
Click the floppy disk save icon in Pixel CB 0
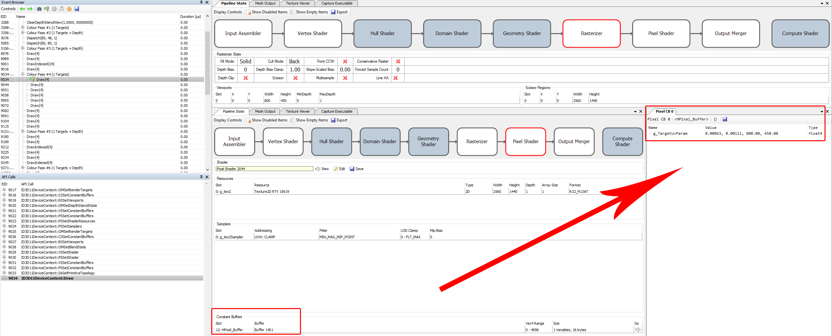point(725,119)
